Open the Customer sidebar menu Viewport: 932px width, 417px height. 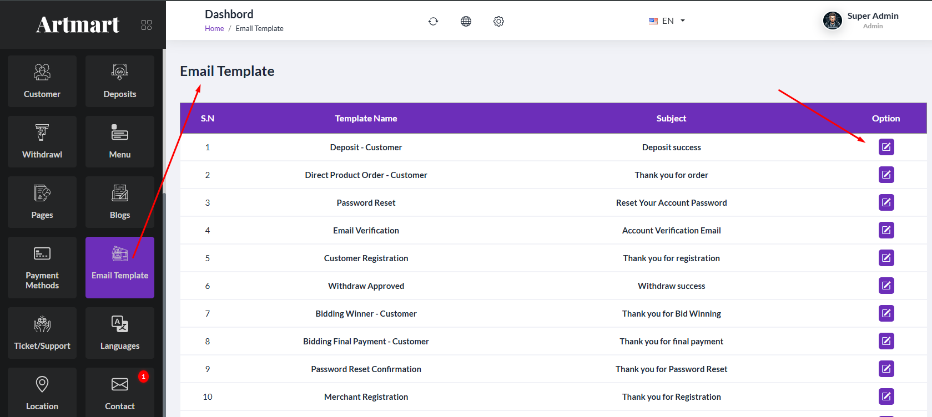click(42, 81)
